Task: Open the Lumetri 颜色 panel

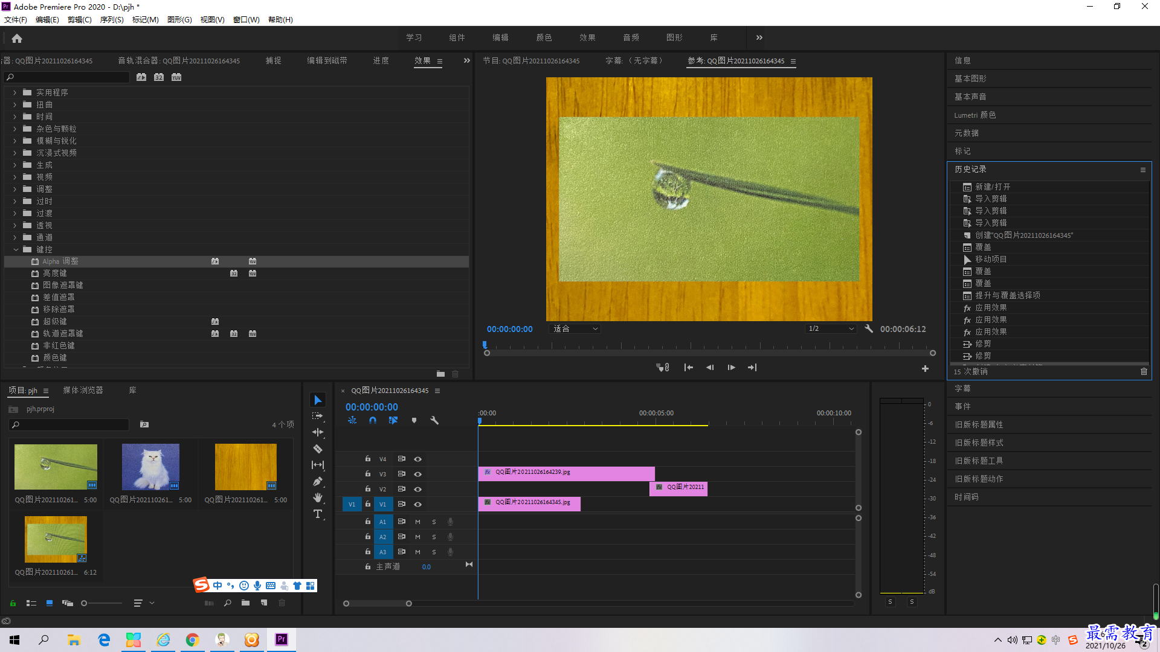Action: coord(975,115)
